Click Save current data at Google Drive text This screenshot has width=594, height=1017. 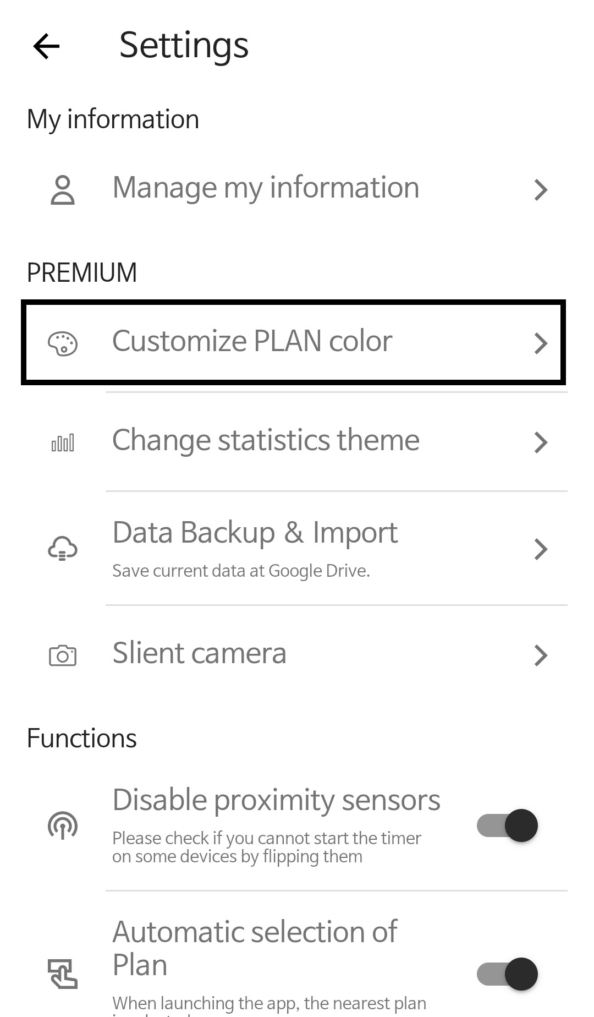click(241, 571)
